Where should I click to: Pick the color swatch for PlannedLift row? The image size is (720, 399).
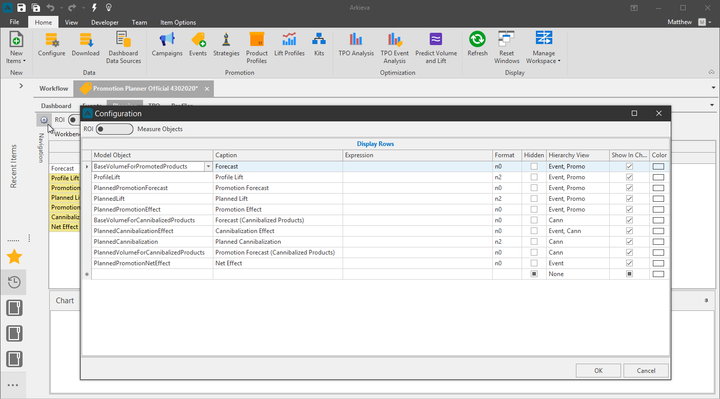click(x=658, y=199)
